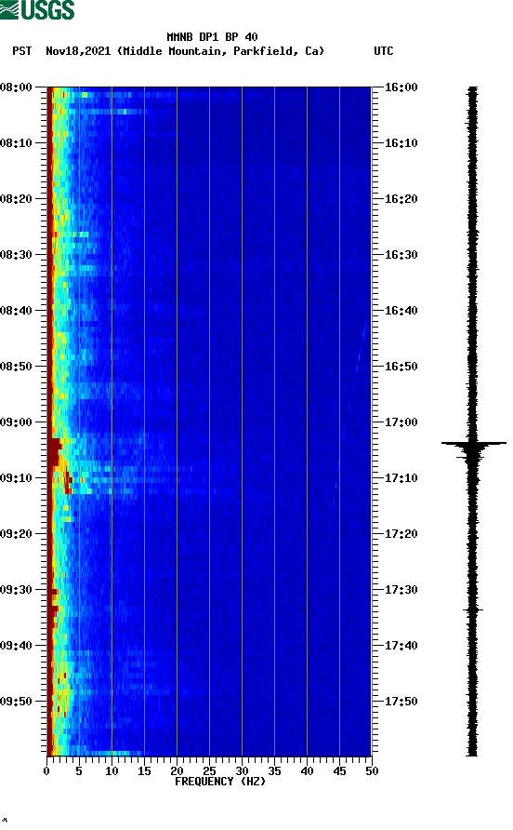Click the 08:10 PST time label
The height and width of the screenshot is (830, 513).
tap(16, 143)
